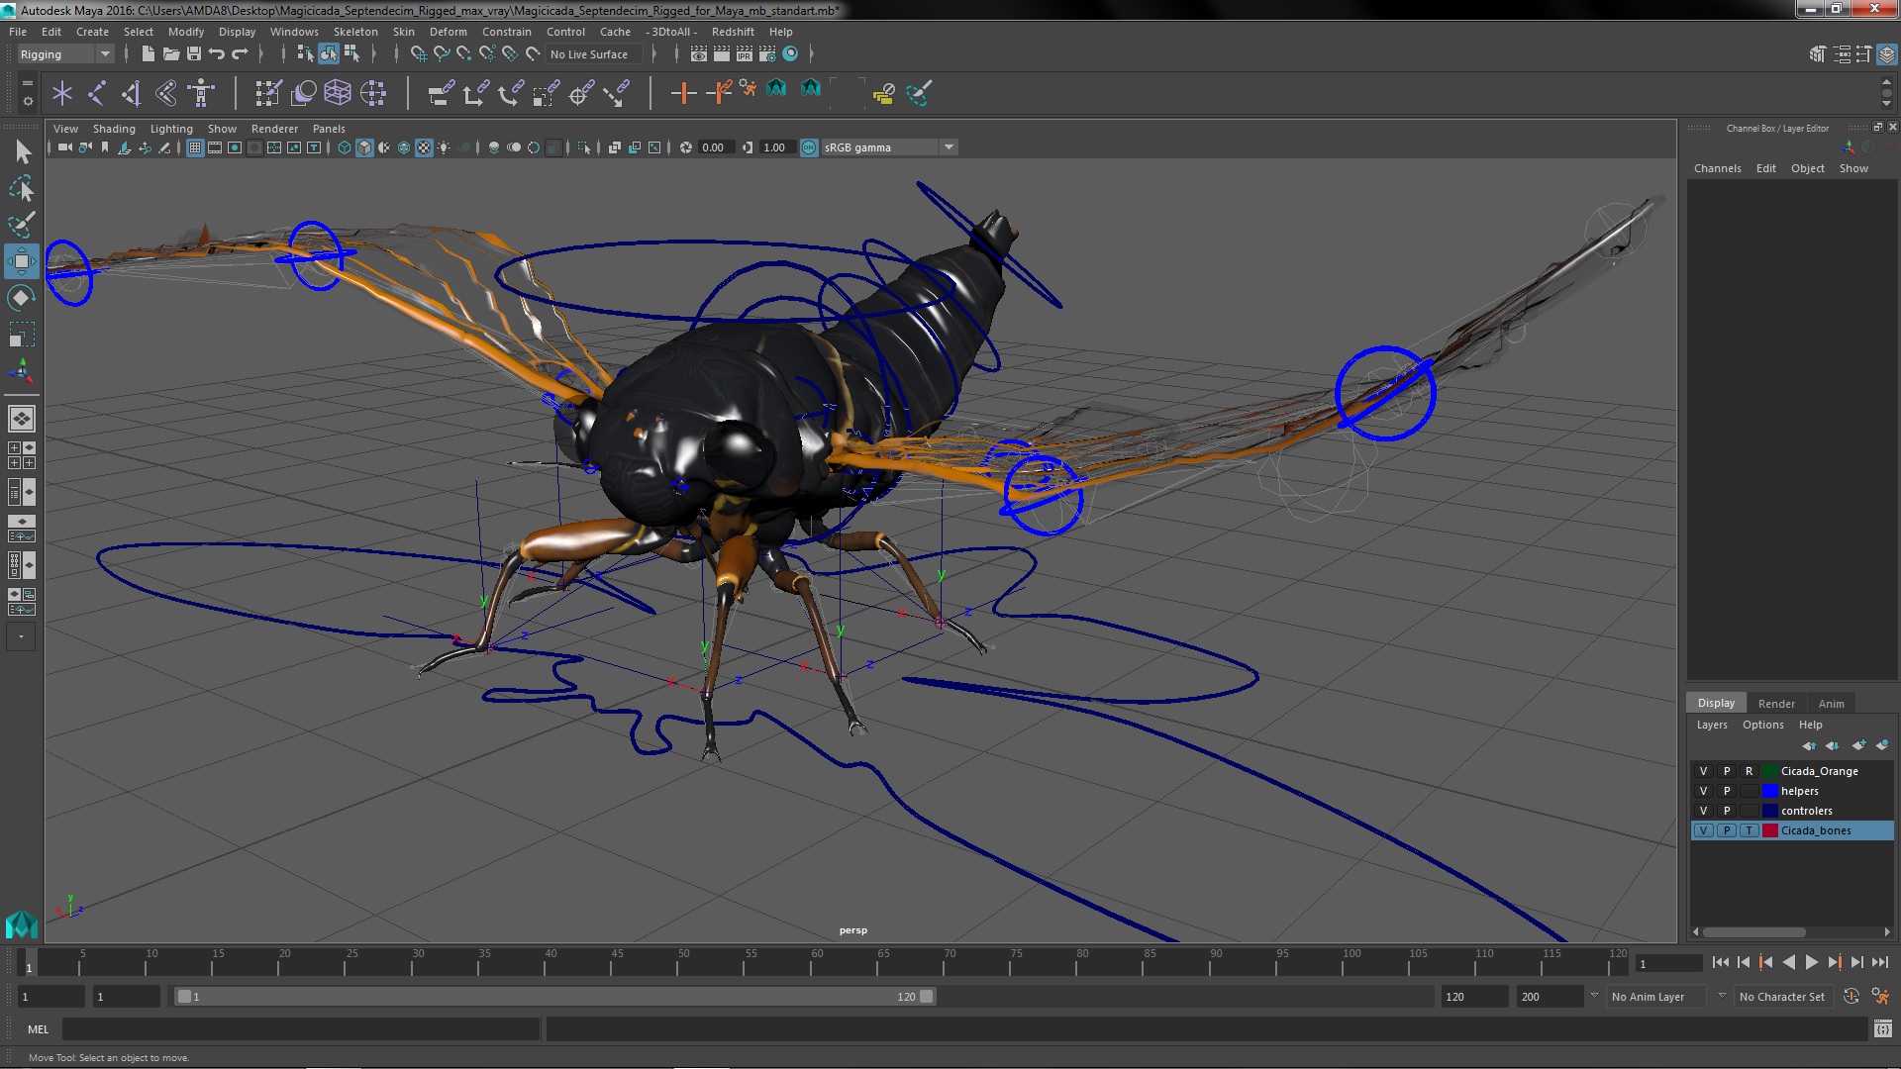Image resolution: width=1901 pixels, height=1069 pixels.
Task: Click the controlers layer color swatch
Action: coord(1770,811)
